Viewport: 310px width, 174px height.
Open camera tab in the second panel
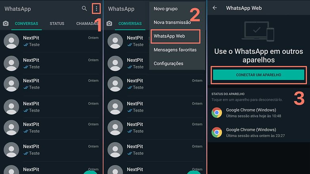109,23
